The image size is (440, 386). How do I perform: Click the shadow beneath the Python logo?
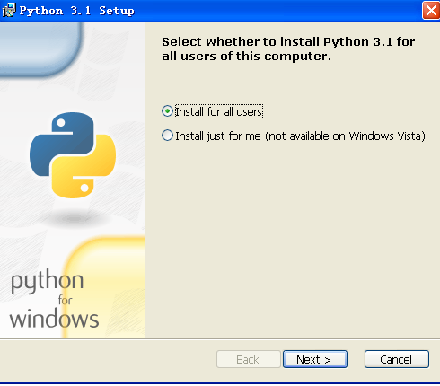(x=74, y=218)
